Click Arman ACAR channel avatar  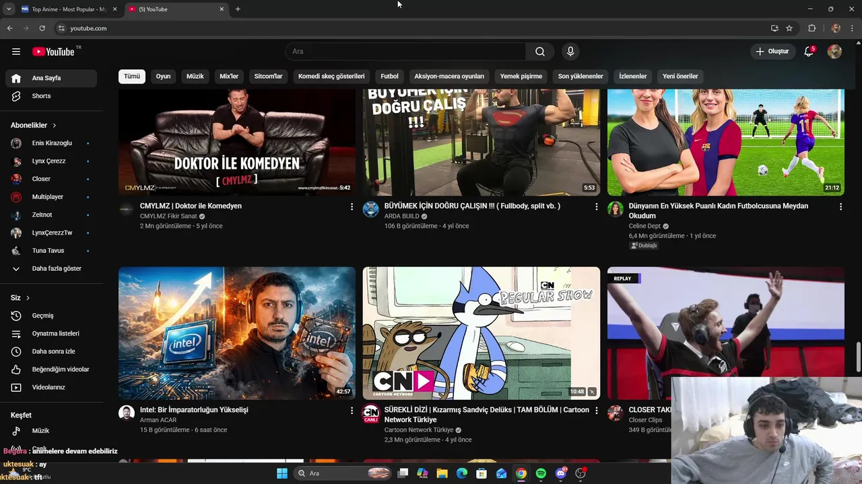pyautogui.click(x=127, y=413)
